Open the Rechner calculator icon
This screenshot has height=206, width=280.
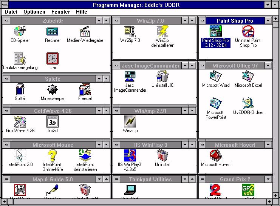[53, 31]
